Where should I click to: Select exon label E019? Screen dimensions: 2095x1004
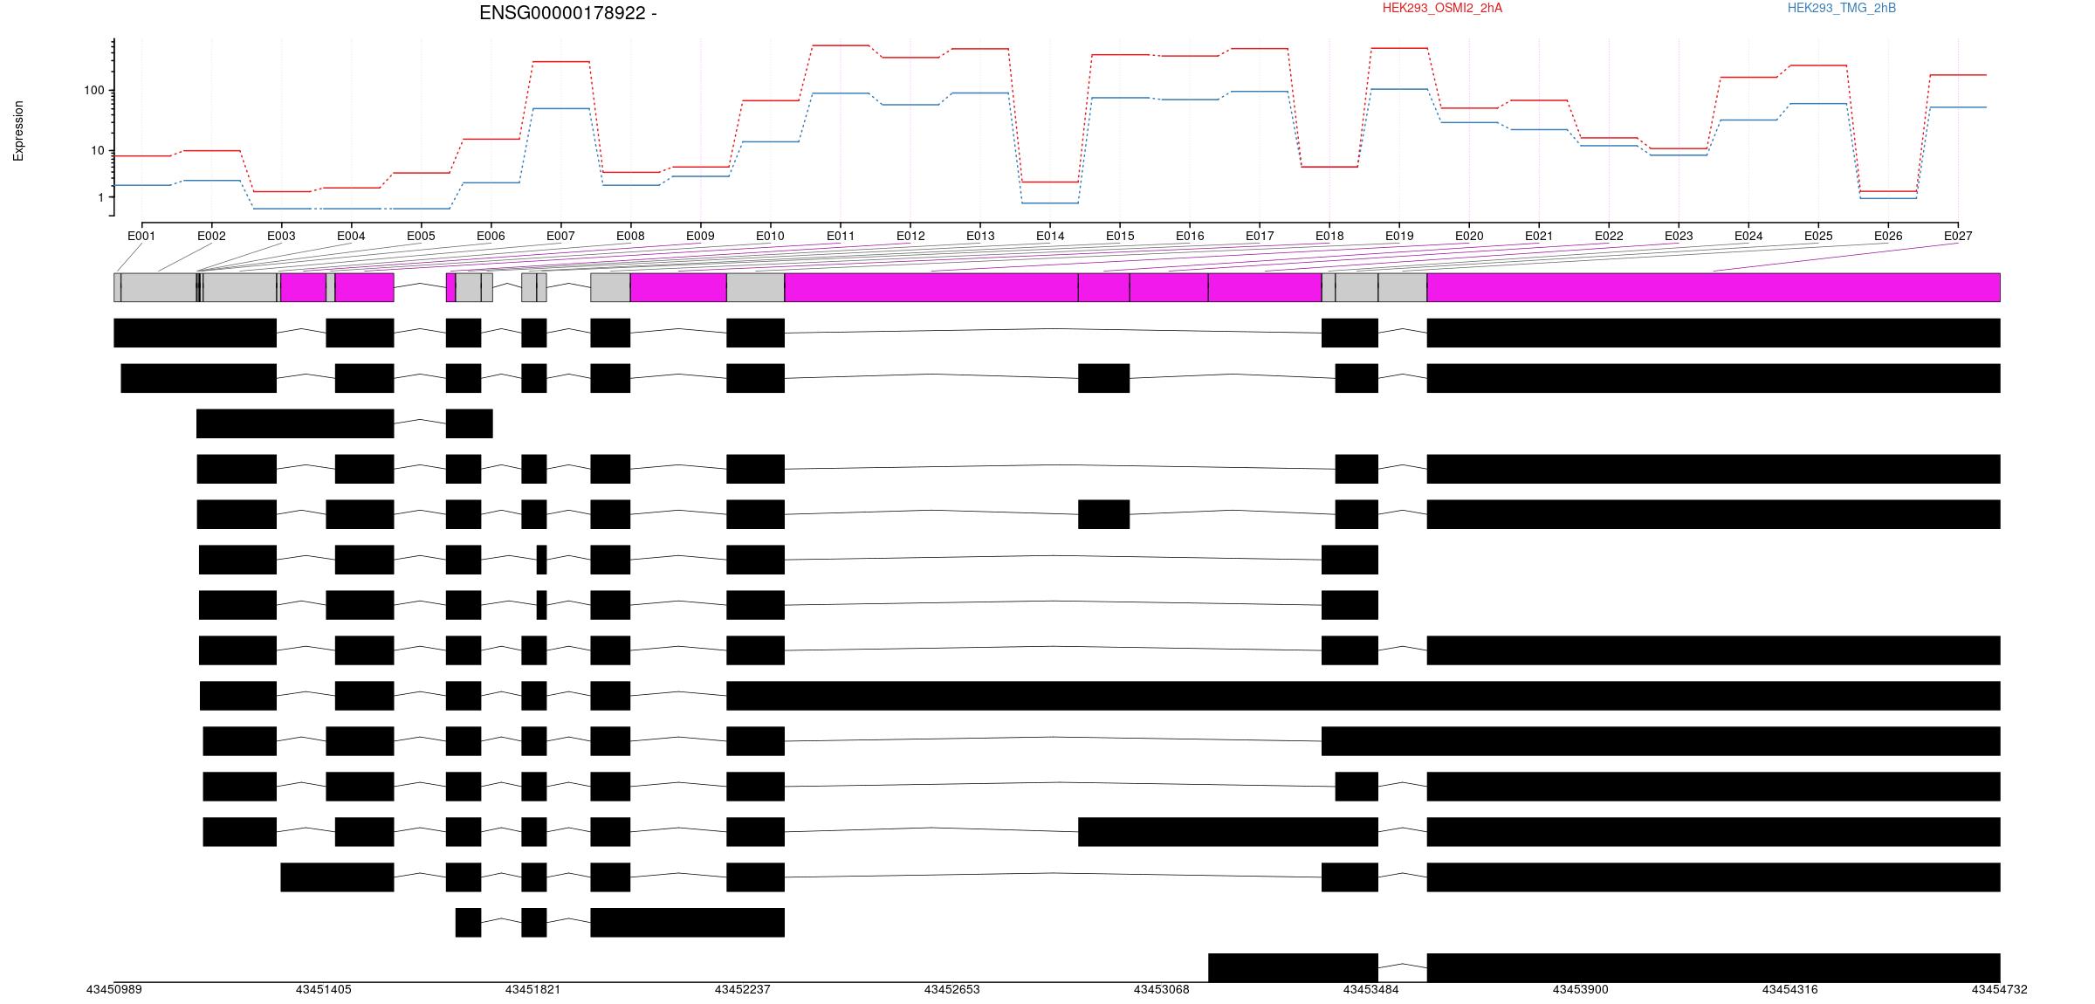[x=1399, y=236]
